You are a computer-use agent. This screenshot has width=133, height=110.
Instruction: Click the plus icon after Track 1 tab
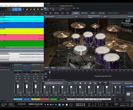tap(72, 68)
